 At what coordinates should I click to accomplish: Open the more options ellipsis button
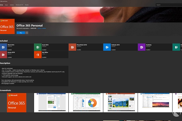27,33
